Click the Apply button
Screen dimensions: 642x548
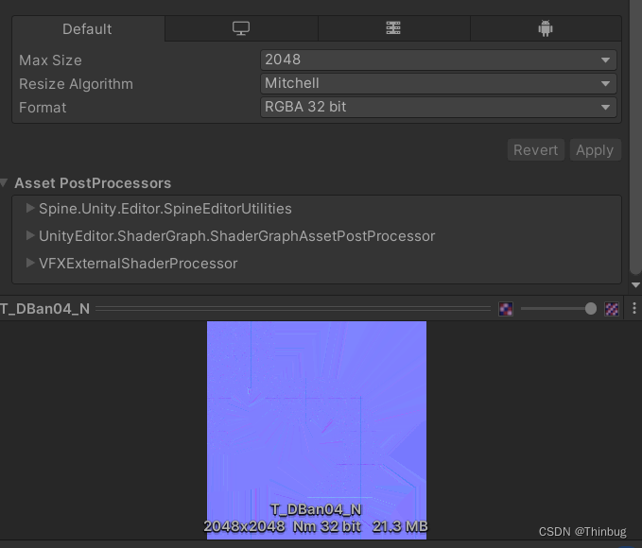pos(595,150)
